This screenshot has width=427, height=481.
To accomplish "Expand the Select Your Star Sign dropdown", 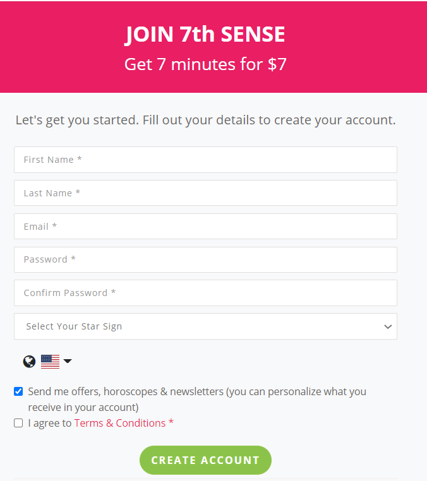I will tap(205, 326).
